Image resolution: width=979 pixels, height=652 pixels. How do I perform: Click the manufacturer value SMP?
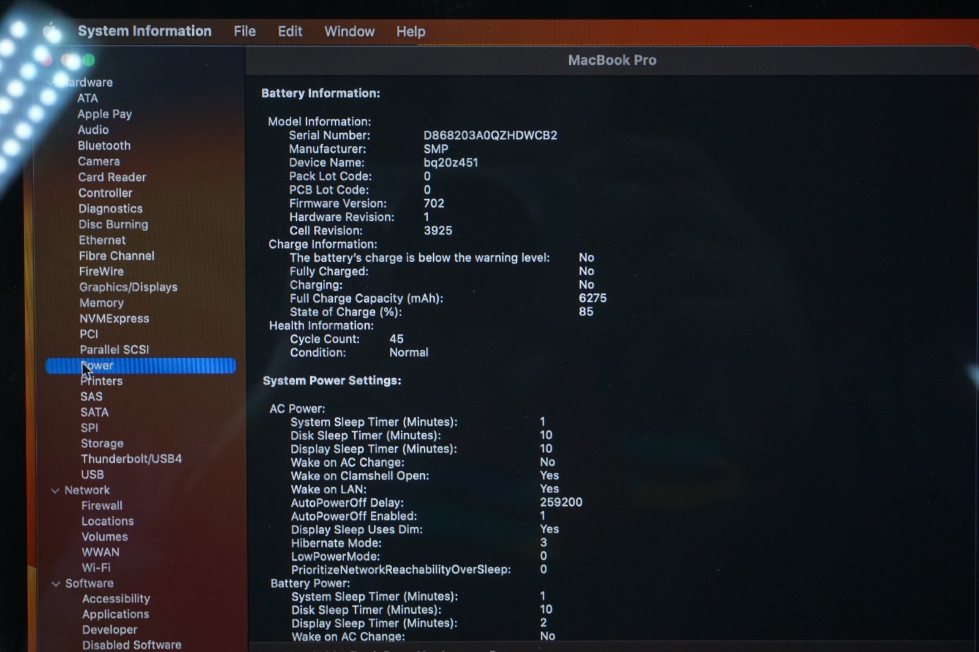pyautogui.click(x=436, y=149)
